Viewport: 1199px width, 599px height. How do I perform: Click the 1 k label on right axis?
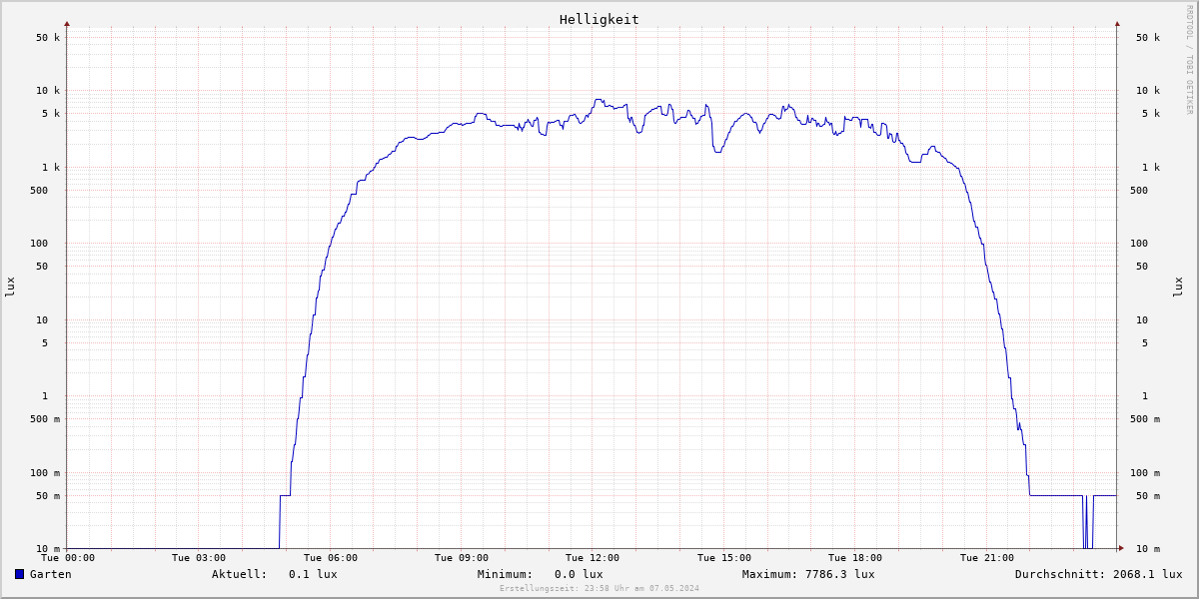pyautogui.click(x=1151, y=168)
